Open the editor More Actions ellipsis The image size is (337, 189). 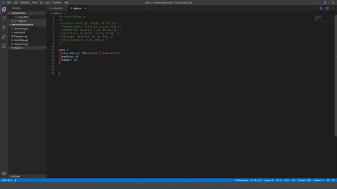(x=333, y=8)
